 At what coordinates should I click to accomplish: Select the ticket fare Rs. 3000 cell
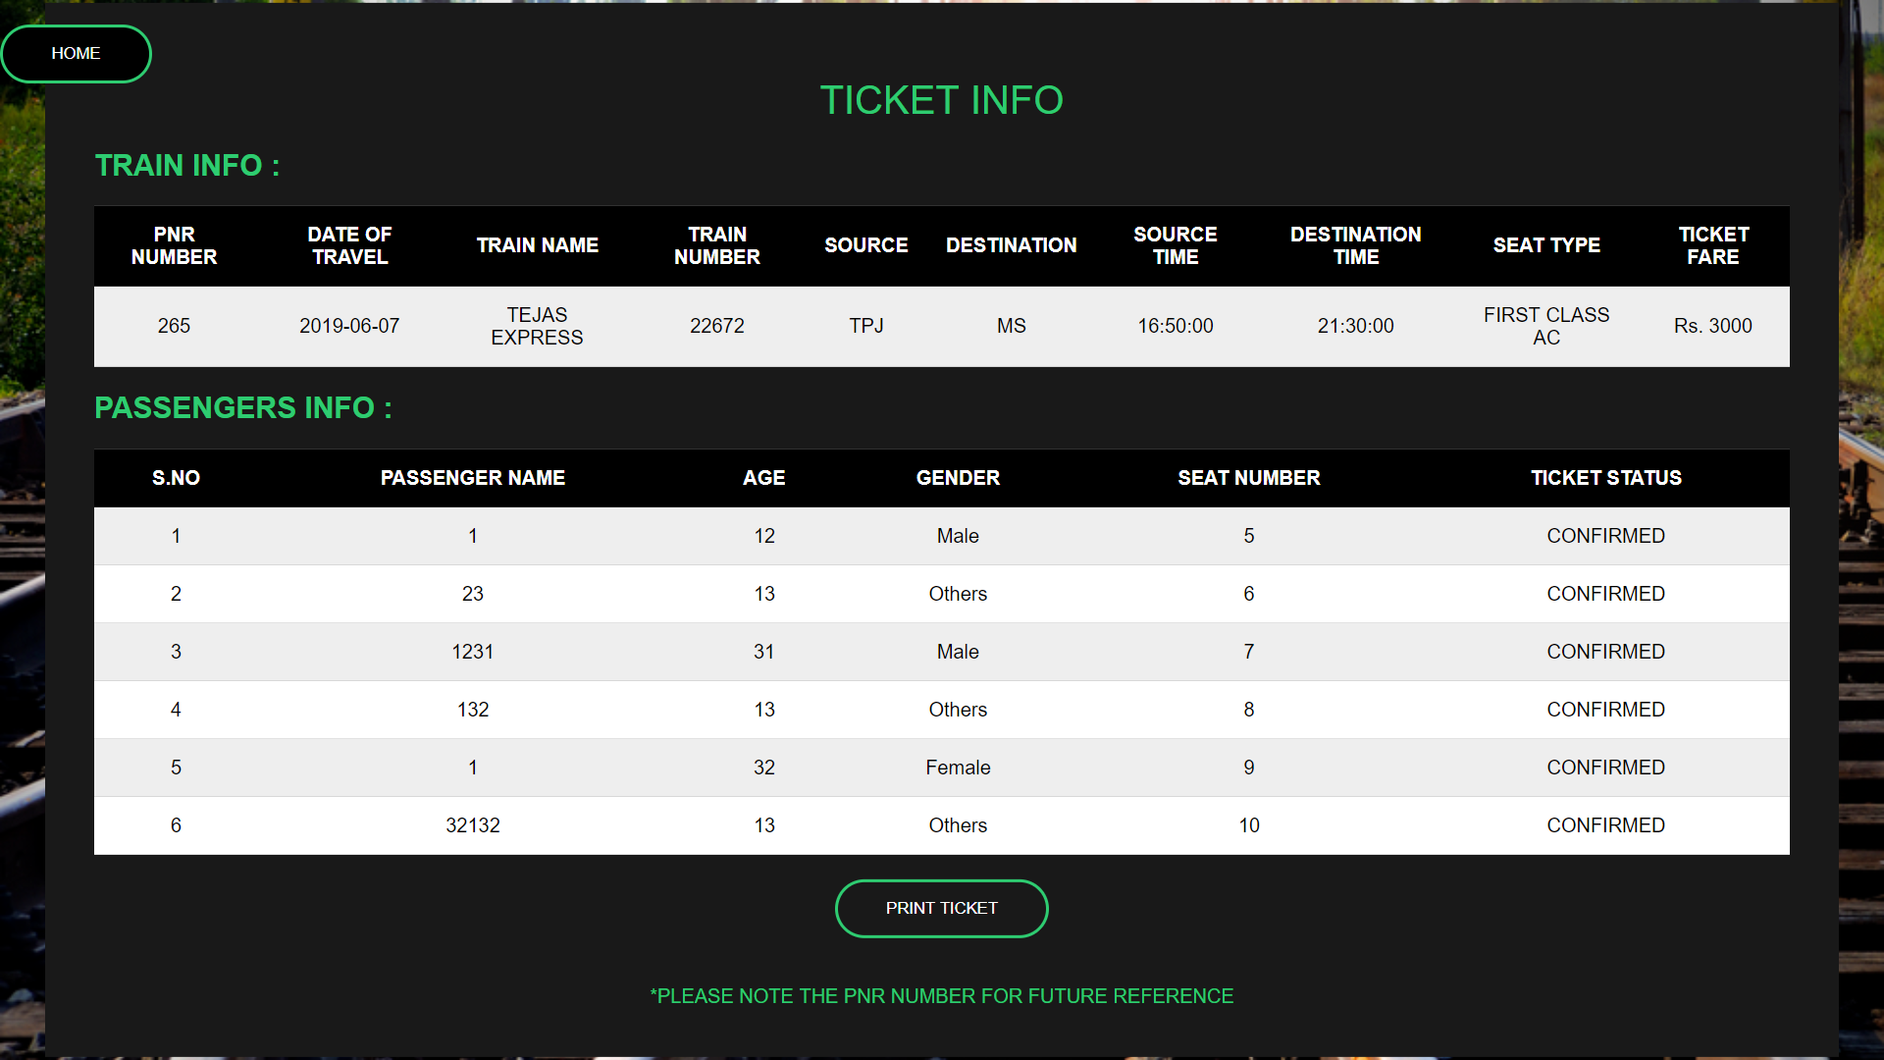(x=1712, y=326)
